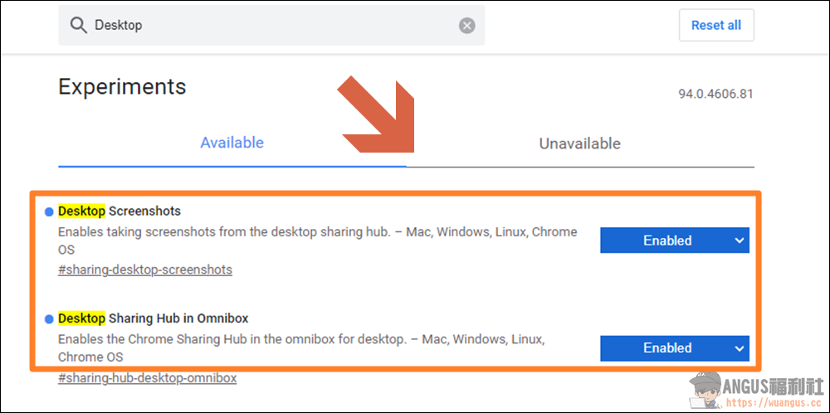The width and height of the screenshot is (830, 413).
Task: Click the blue dot beside Desktop Sharing Hub
Action: (49, 318)
